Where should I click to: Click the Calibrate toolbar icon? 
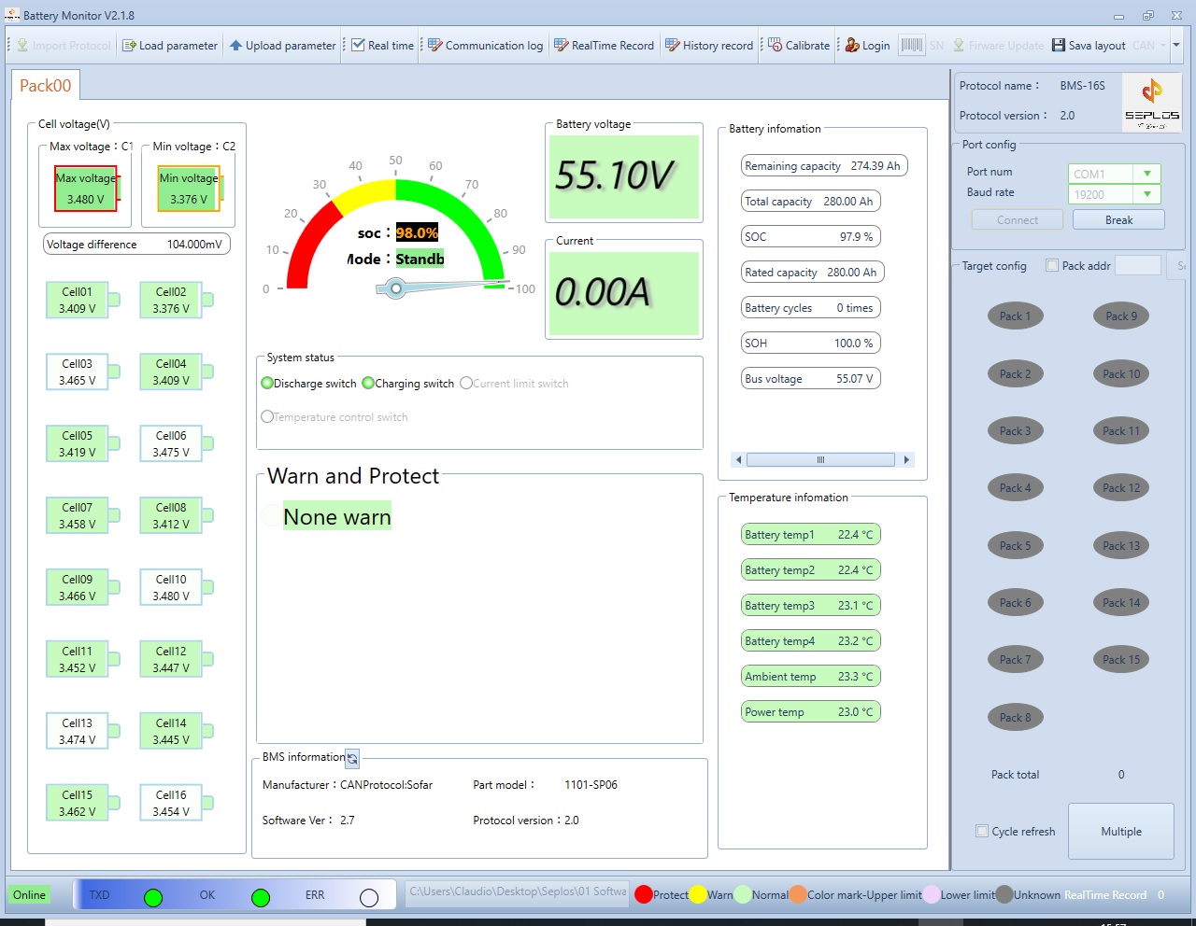(776, 45)
